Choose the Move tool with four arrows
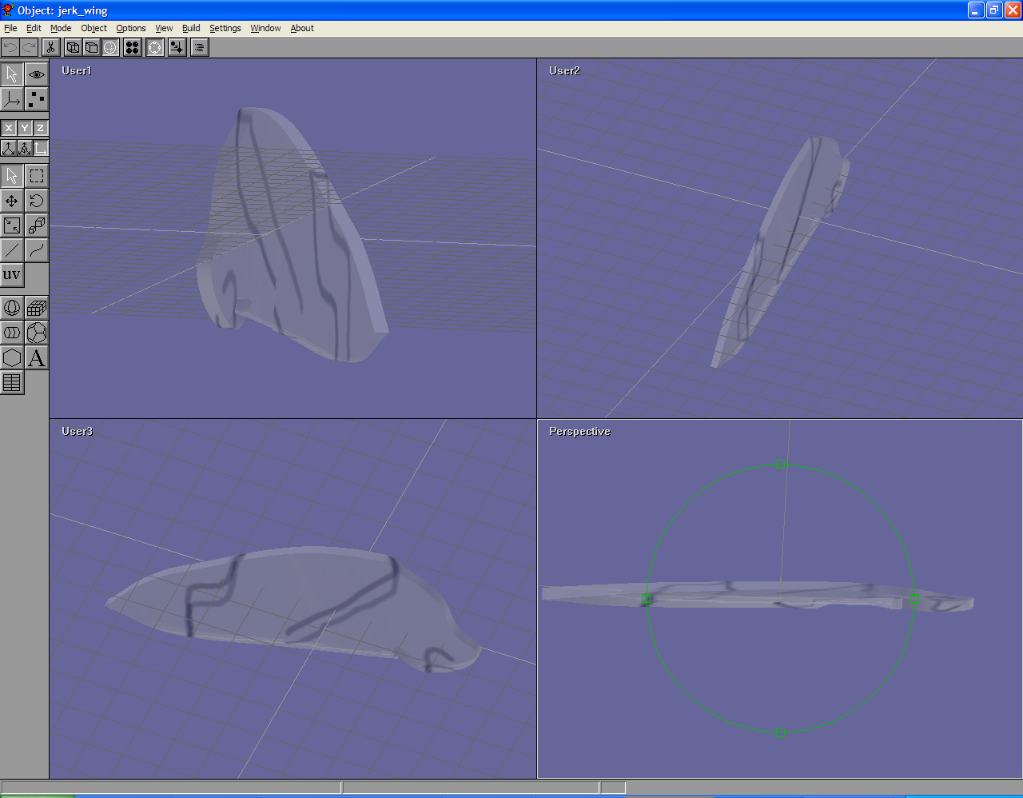Screen dimensions: 1023x798 pos(12,201)
